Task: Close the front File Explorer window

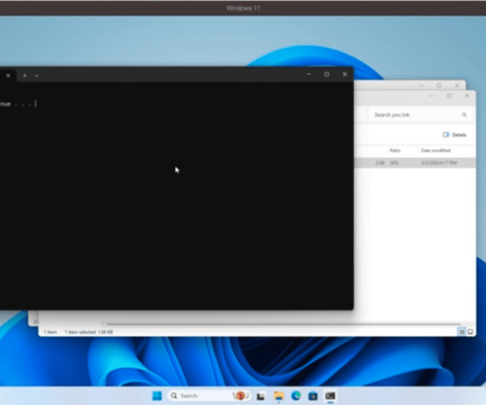Action: coord(467,95)
